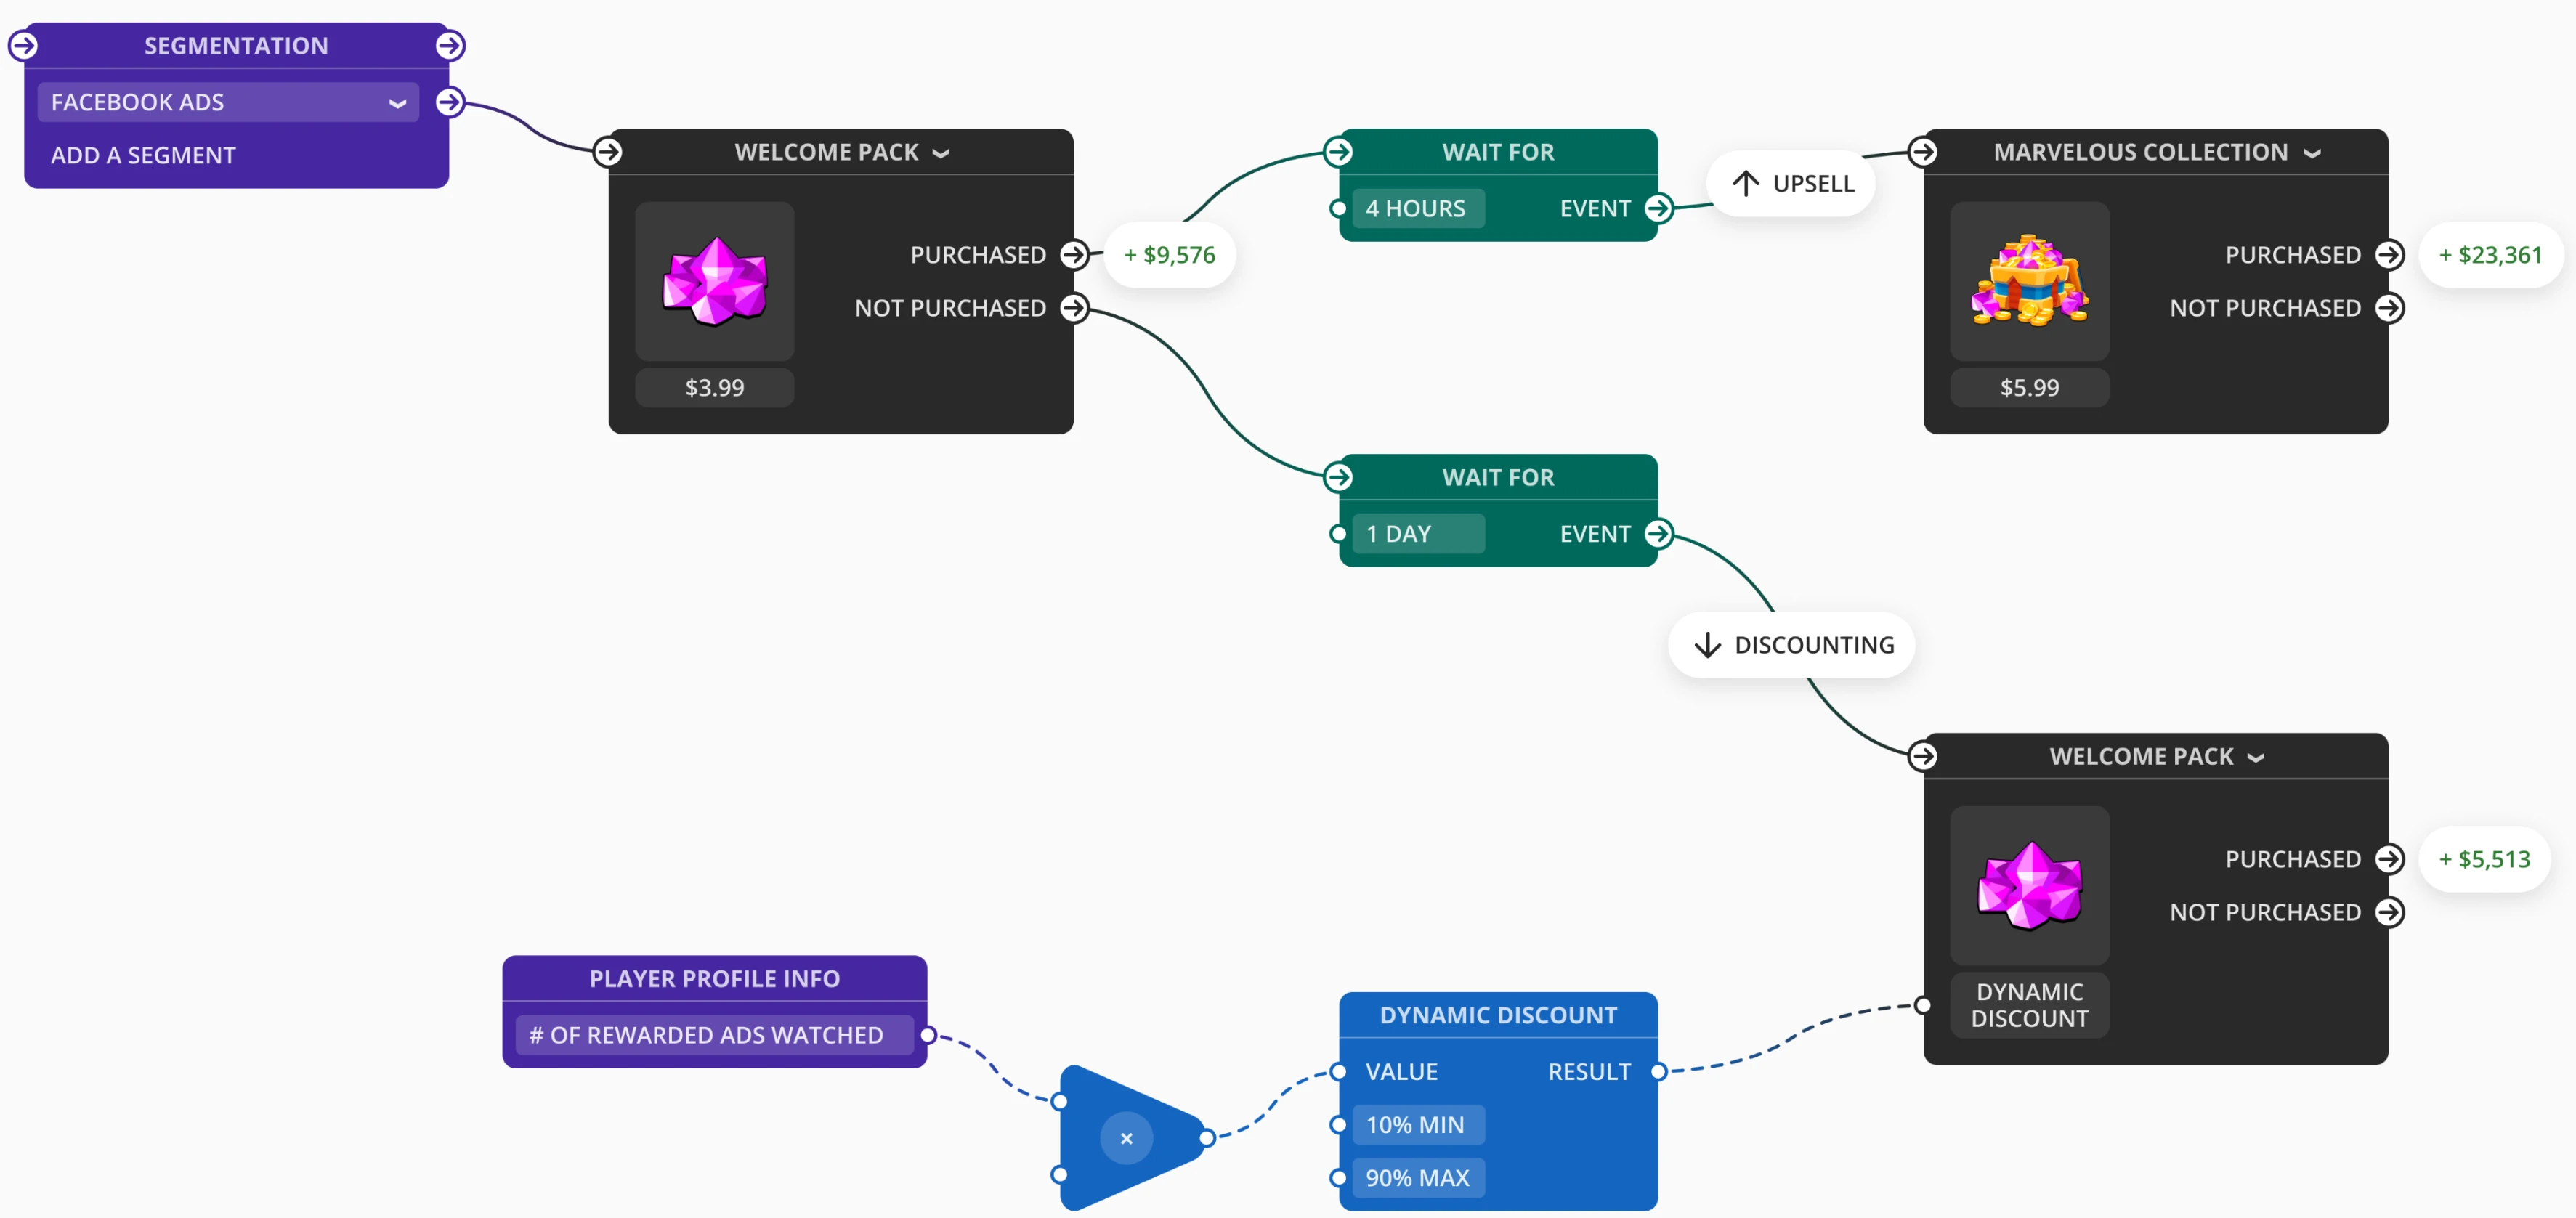Click the Welcome Pack purchased output arrow
Image resolution: width=2576 pixels, height=1218 pixels.
(x=1076, y=253)
